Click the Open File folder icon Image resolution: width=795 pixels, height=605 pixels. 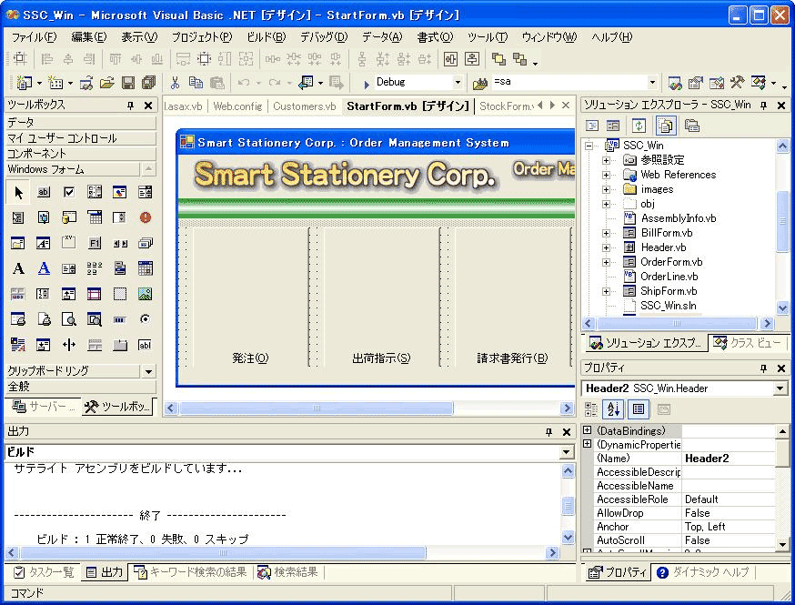(x=106, y=83)
